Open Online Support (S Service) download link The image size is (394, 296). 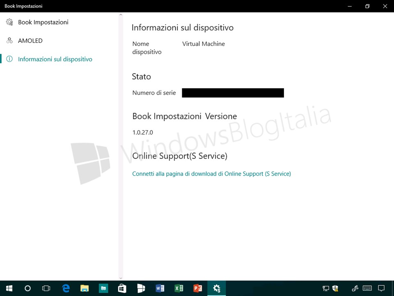click(212, 173)
